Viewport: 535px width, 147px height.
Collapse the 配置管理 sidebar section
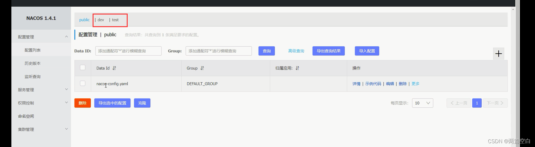[41, 37]
